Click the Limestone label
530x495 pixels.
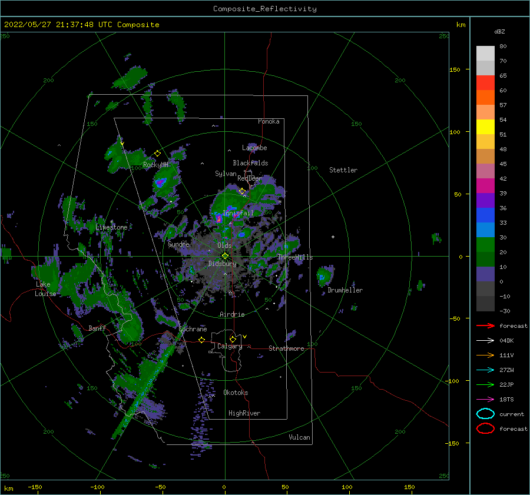click(x=111, y=227)
